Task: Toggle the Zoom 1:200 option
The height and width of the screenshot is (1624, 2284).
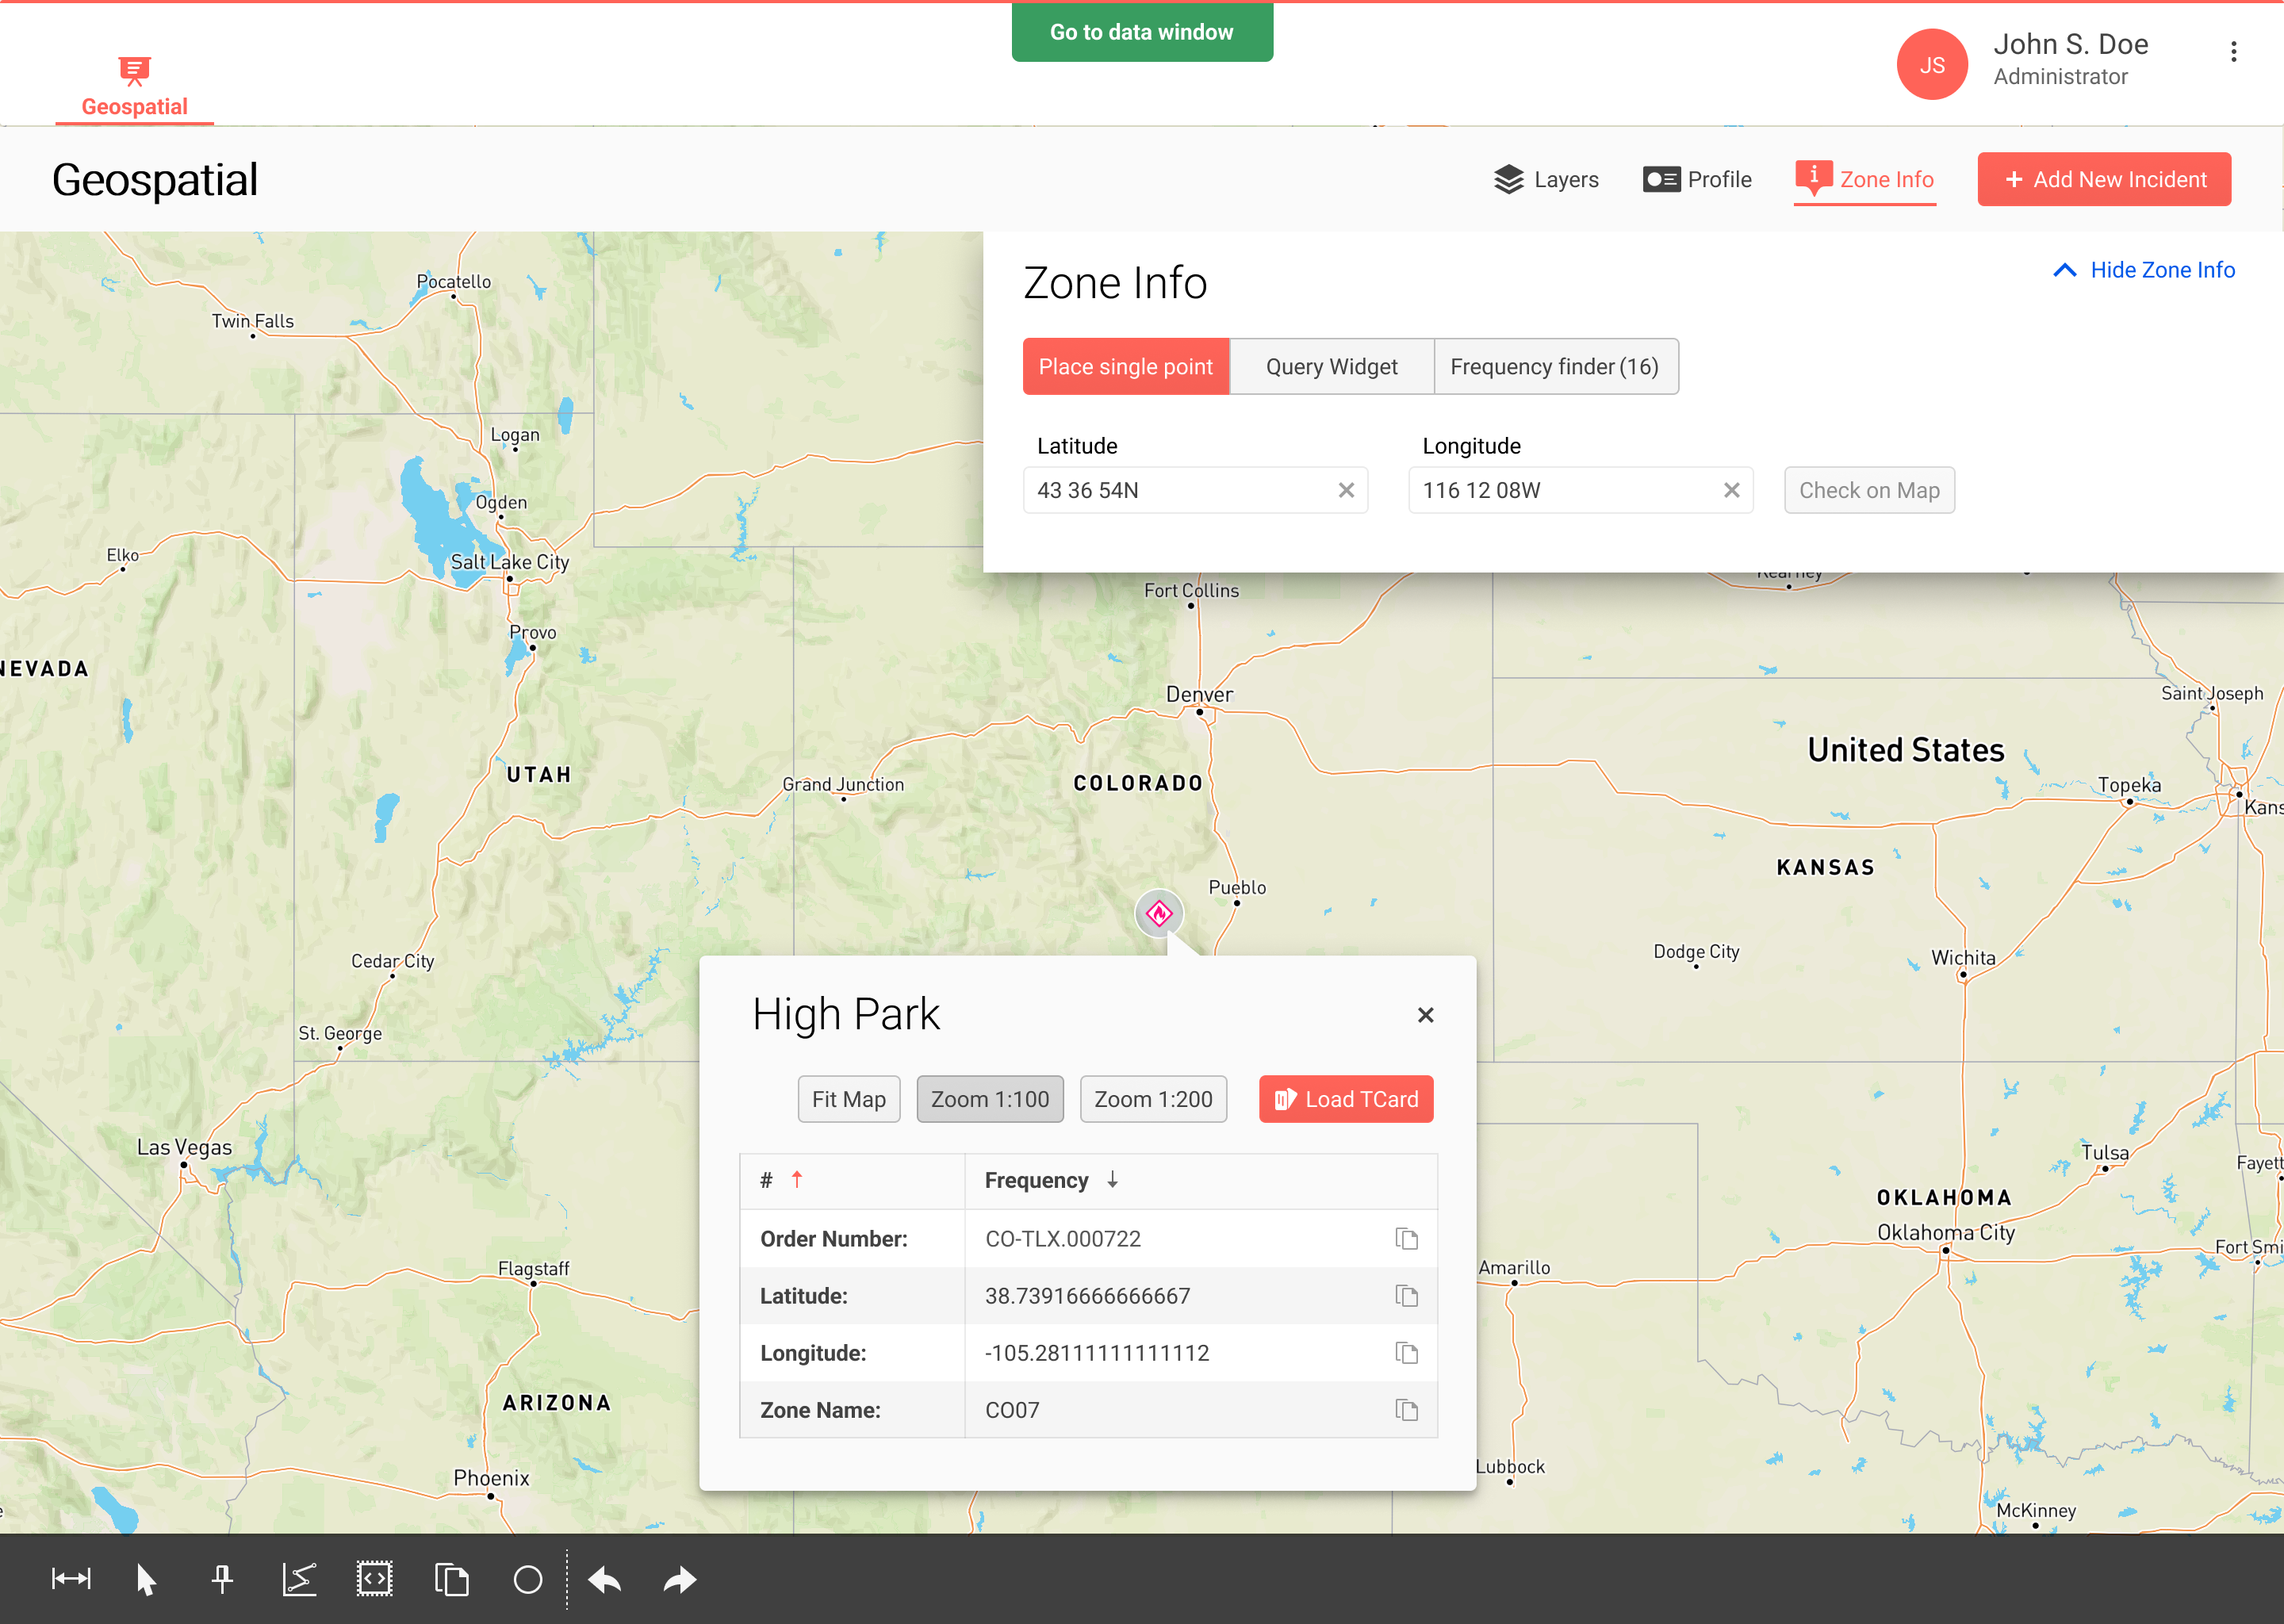Action: (x=1153, y=1099)
